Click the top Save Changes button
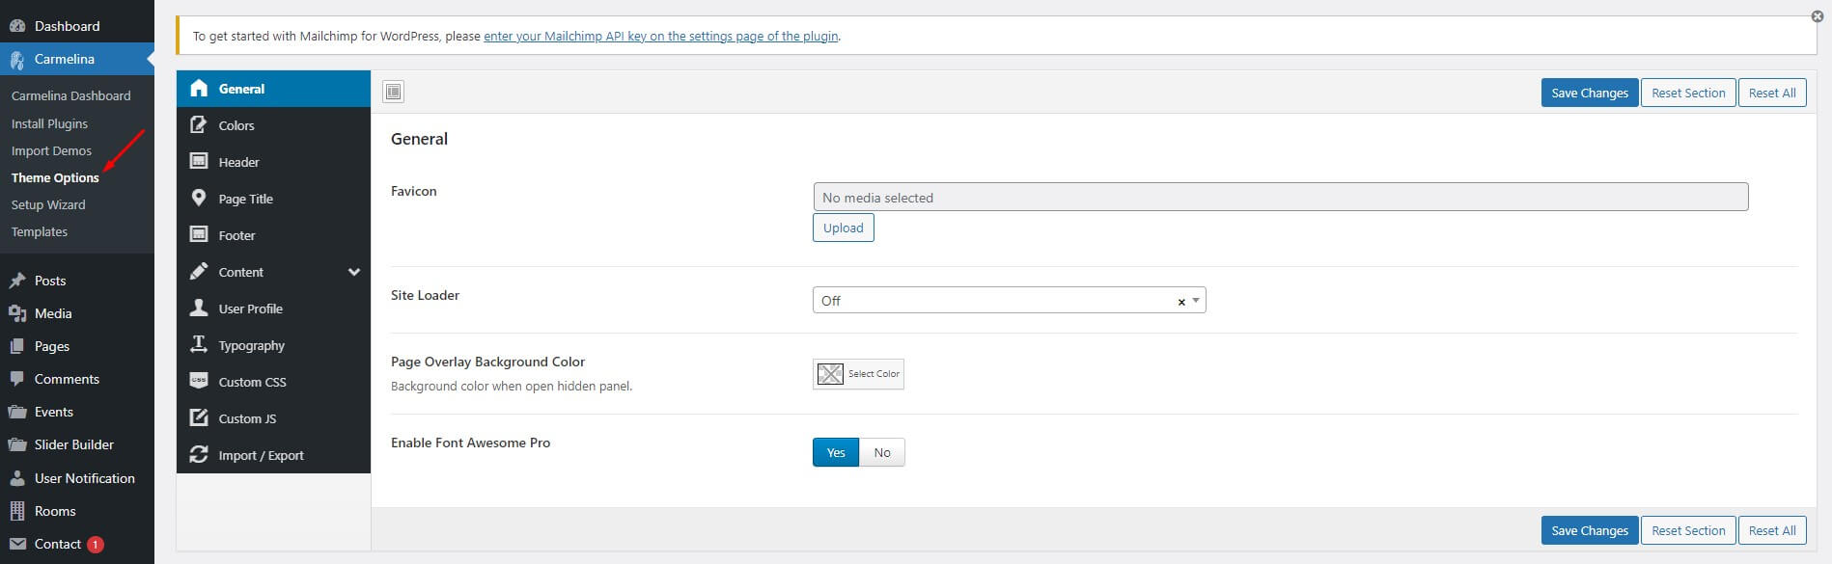 click(1589, 93)
